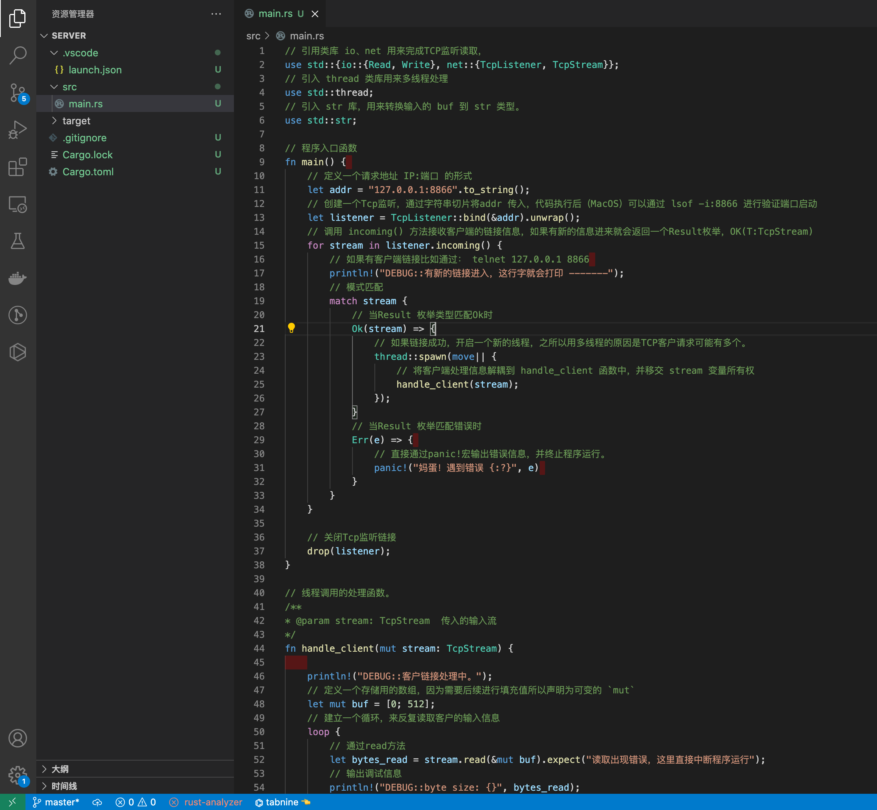The image size is (877, 810).
Task: Open the Manage gear icon
Action: (17, 775)
